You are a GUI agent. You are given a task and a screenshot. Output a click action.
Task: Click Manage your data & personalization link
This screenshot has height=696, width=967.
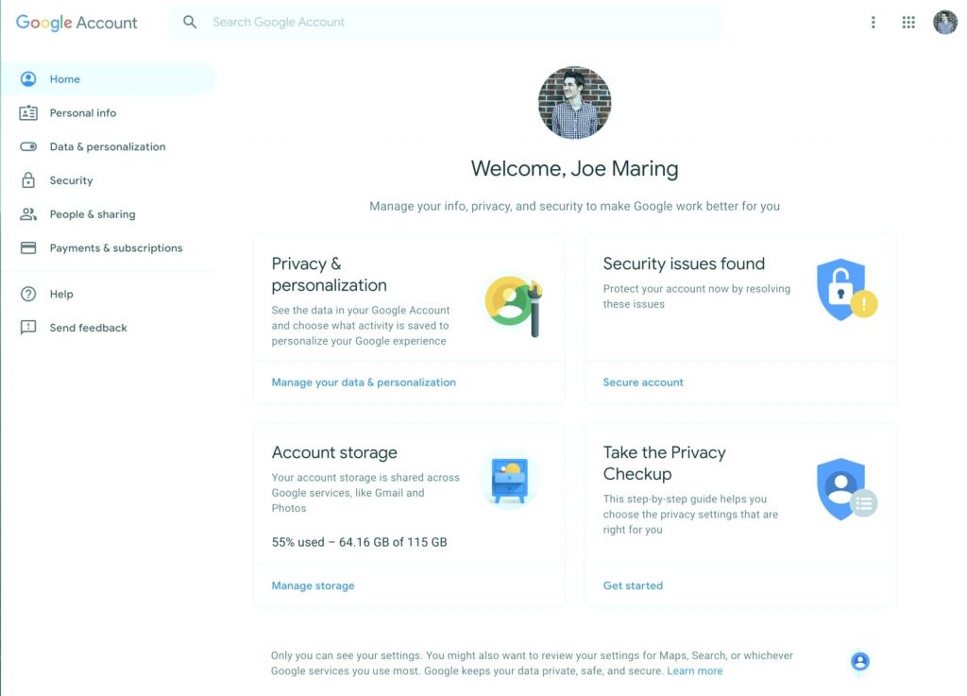[x=364, y=382]
